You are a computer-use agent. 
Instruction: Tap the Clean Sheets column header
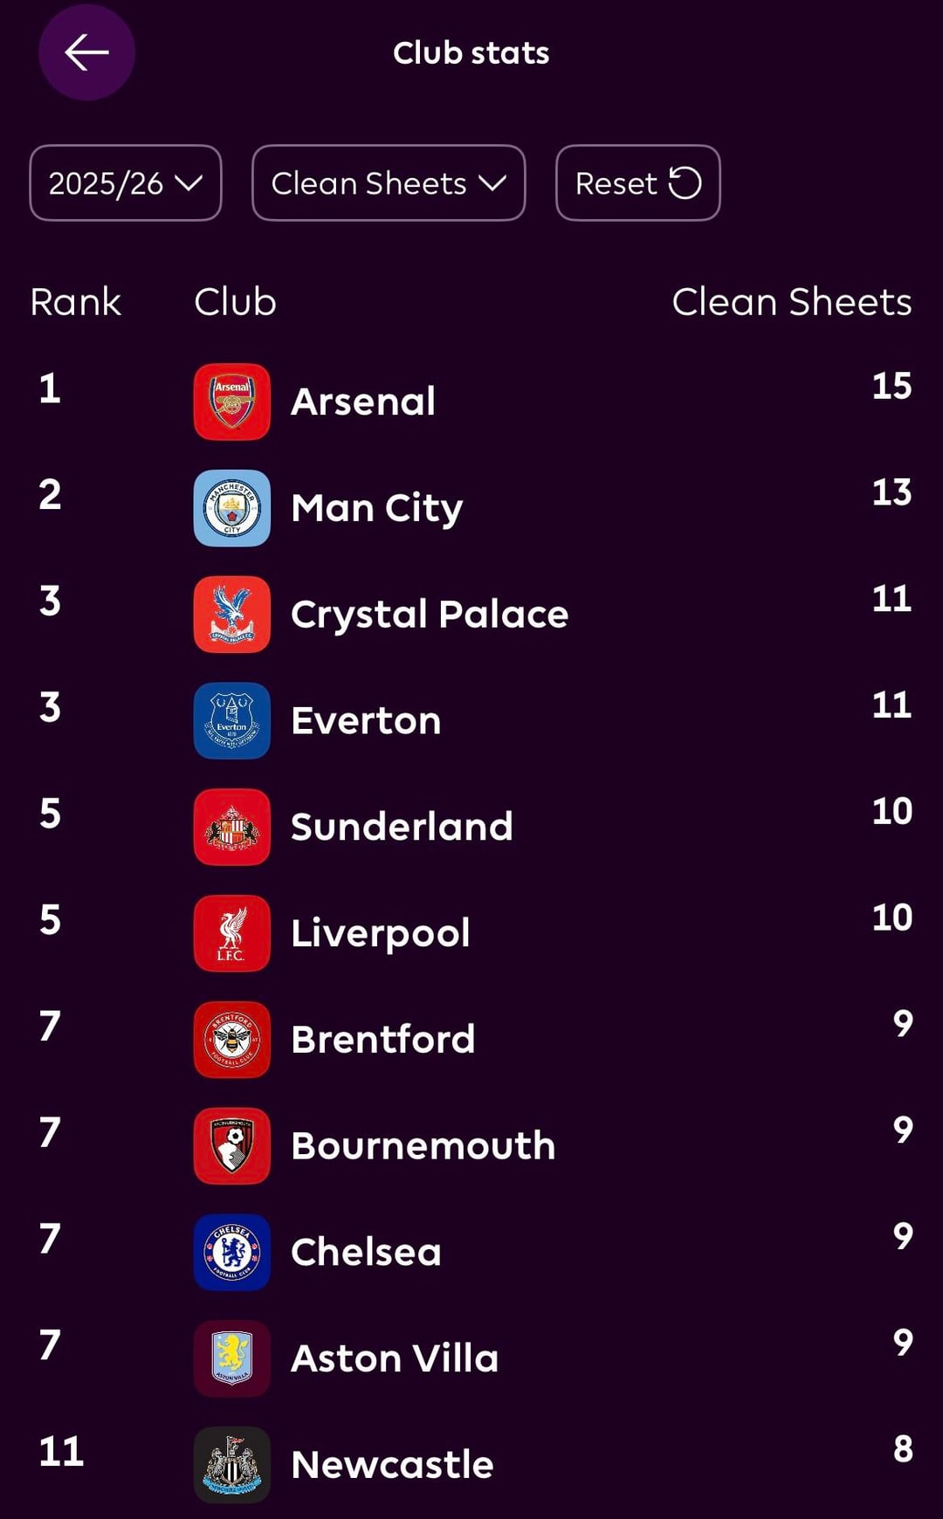(x=791, y=302)
